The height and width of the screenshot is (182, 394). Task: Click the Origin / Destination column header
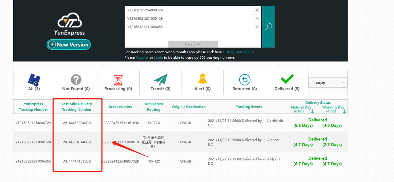pos(189,107)
